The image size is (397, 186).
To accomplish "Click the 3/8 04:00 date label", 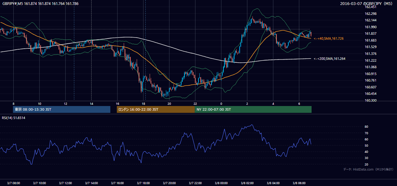I will tap(273, 183).
